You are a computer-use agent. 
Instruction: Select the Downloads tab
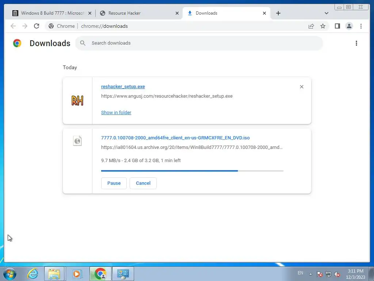(x=226, y=13)
